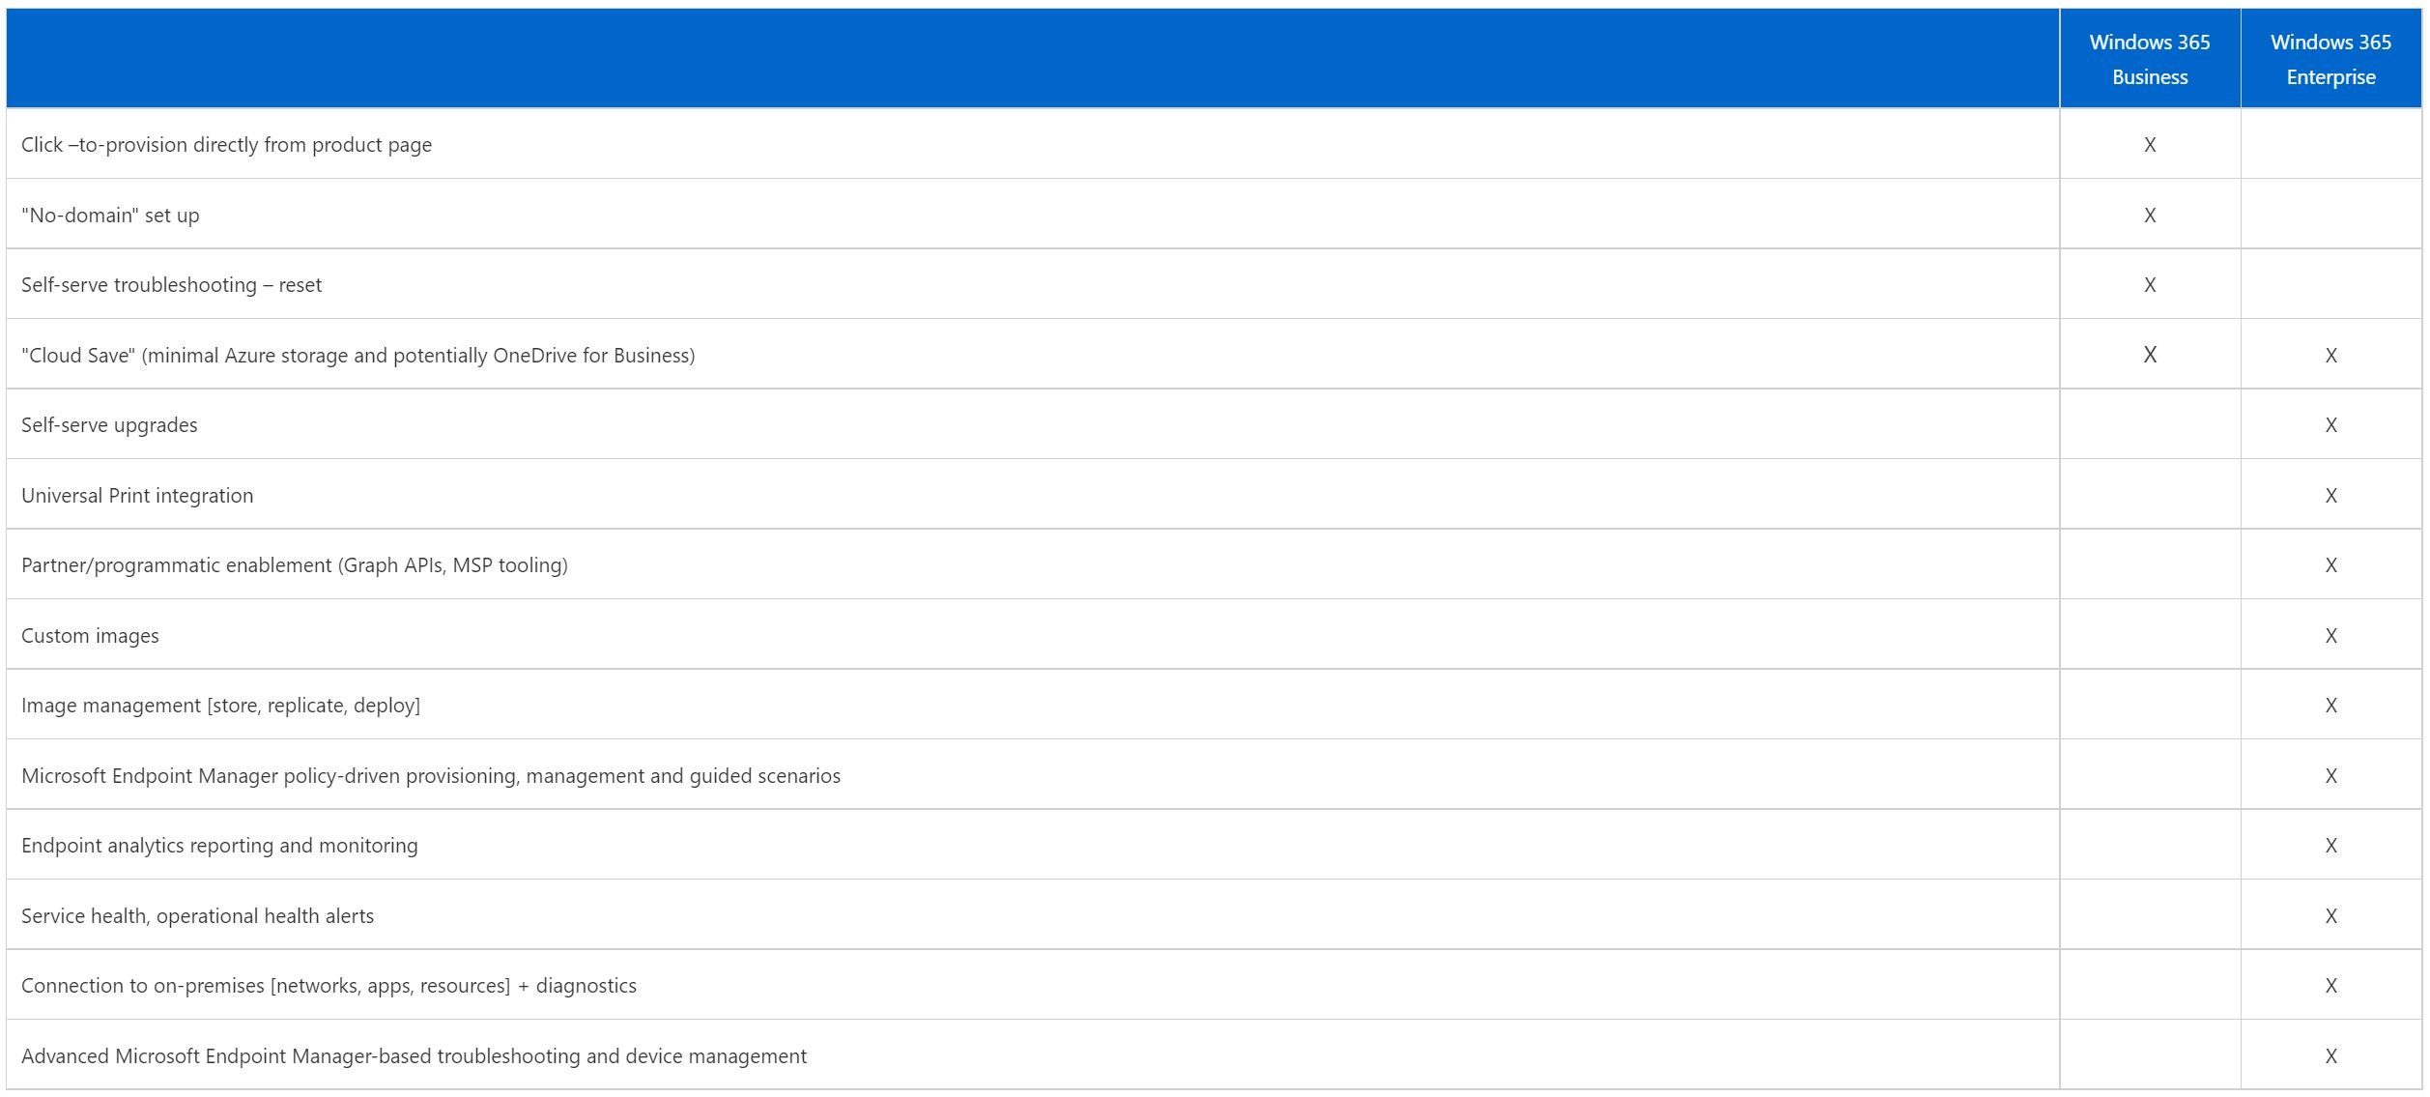Viewport: 2430px width, 1097px height.
Task: Select 'Partner/programmatic enablement (Graph APIs, MSP tooling)' text
Action: [x=295, y=565]
